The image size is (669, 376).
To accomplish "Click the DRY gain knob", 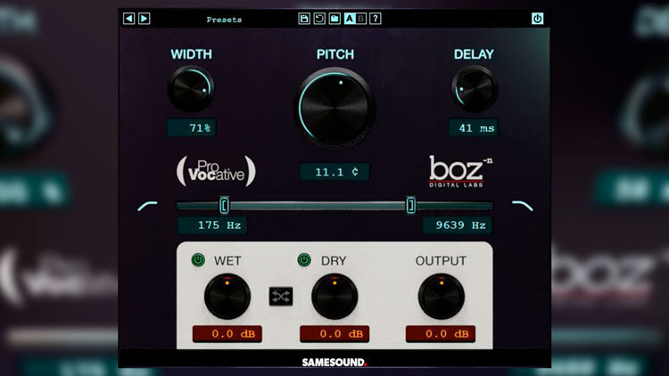I will pyautogui.click(x=334, y=297).
